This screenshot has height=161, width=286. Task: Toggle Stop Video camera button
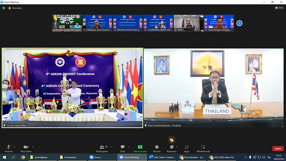point(25,147)
